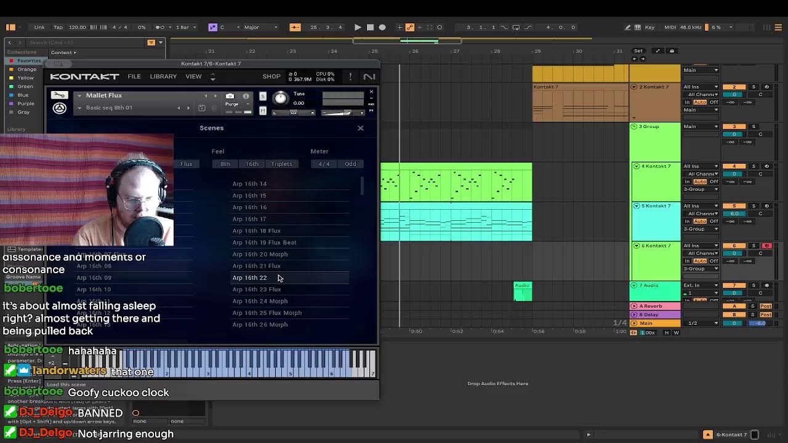
Task: Disarm the 6 Kontakt 7 track record button
Action: pyautogui.click(x=766, y=245)
